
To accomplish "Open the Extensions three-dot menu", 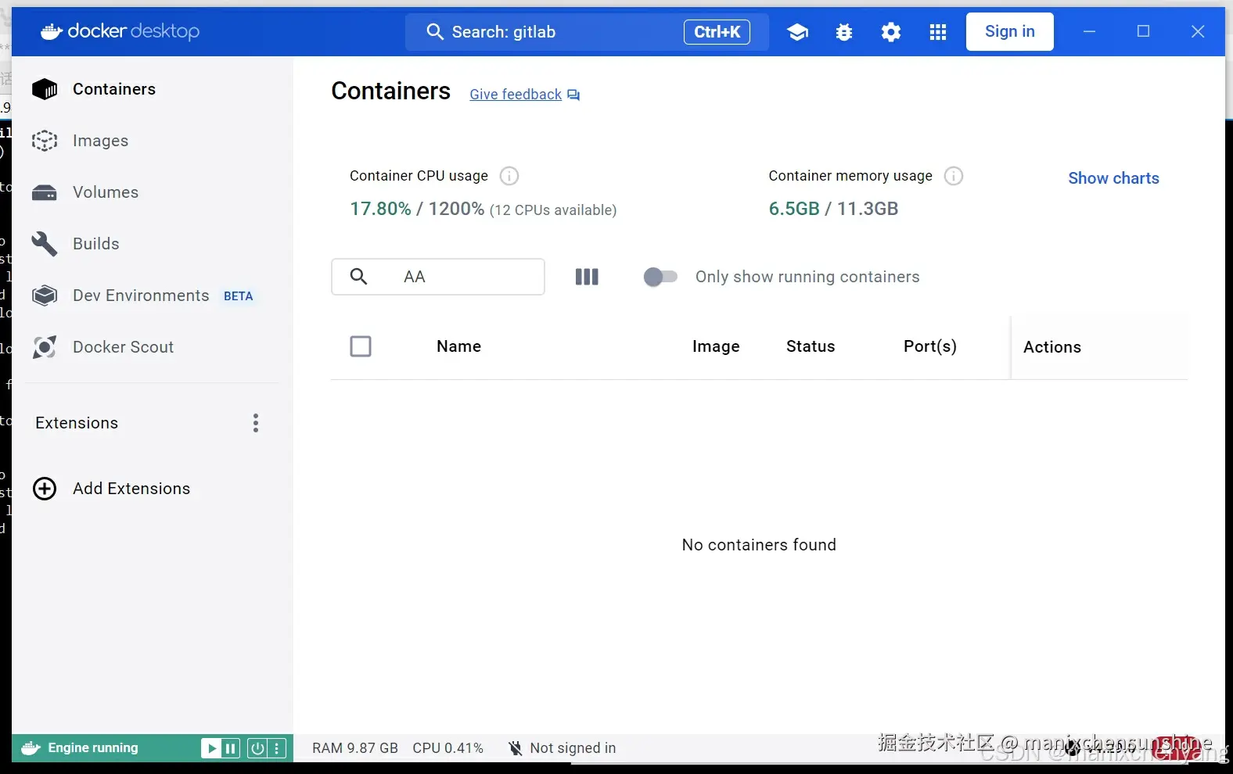I will click(x=256, y=423).
